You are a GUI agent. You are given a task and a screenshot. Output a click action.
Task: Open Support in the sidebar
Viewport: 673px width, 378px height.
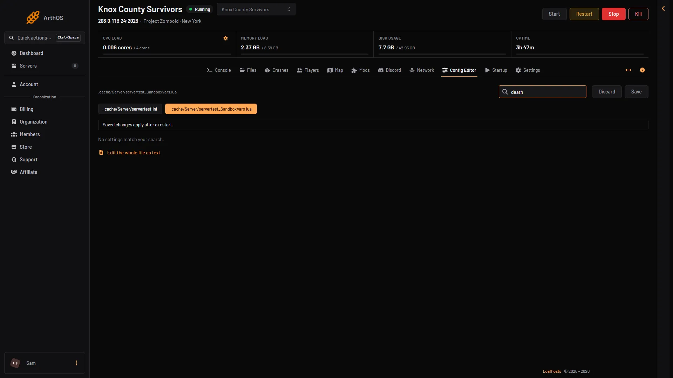[x=45, y=160]
